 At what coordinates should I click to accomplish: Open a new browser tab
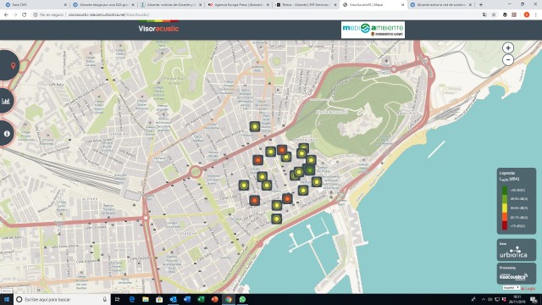point(481,5)
